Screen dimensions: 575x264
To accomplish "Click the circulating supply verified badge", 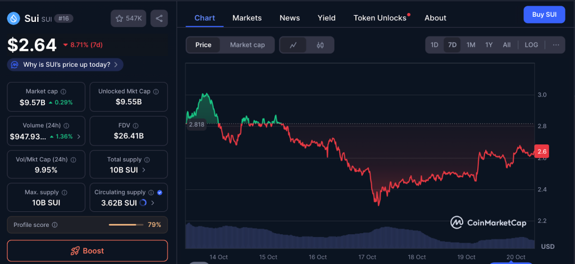I will [159, 192].
